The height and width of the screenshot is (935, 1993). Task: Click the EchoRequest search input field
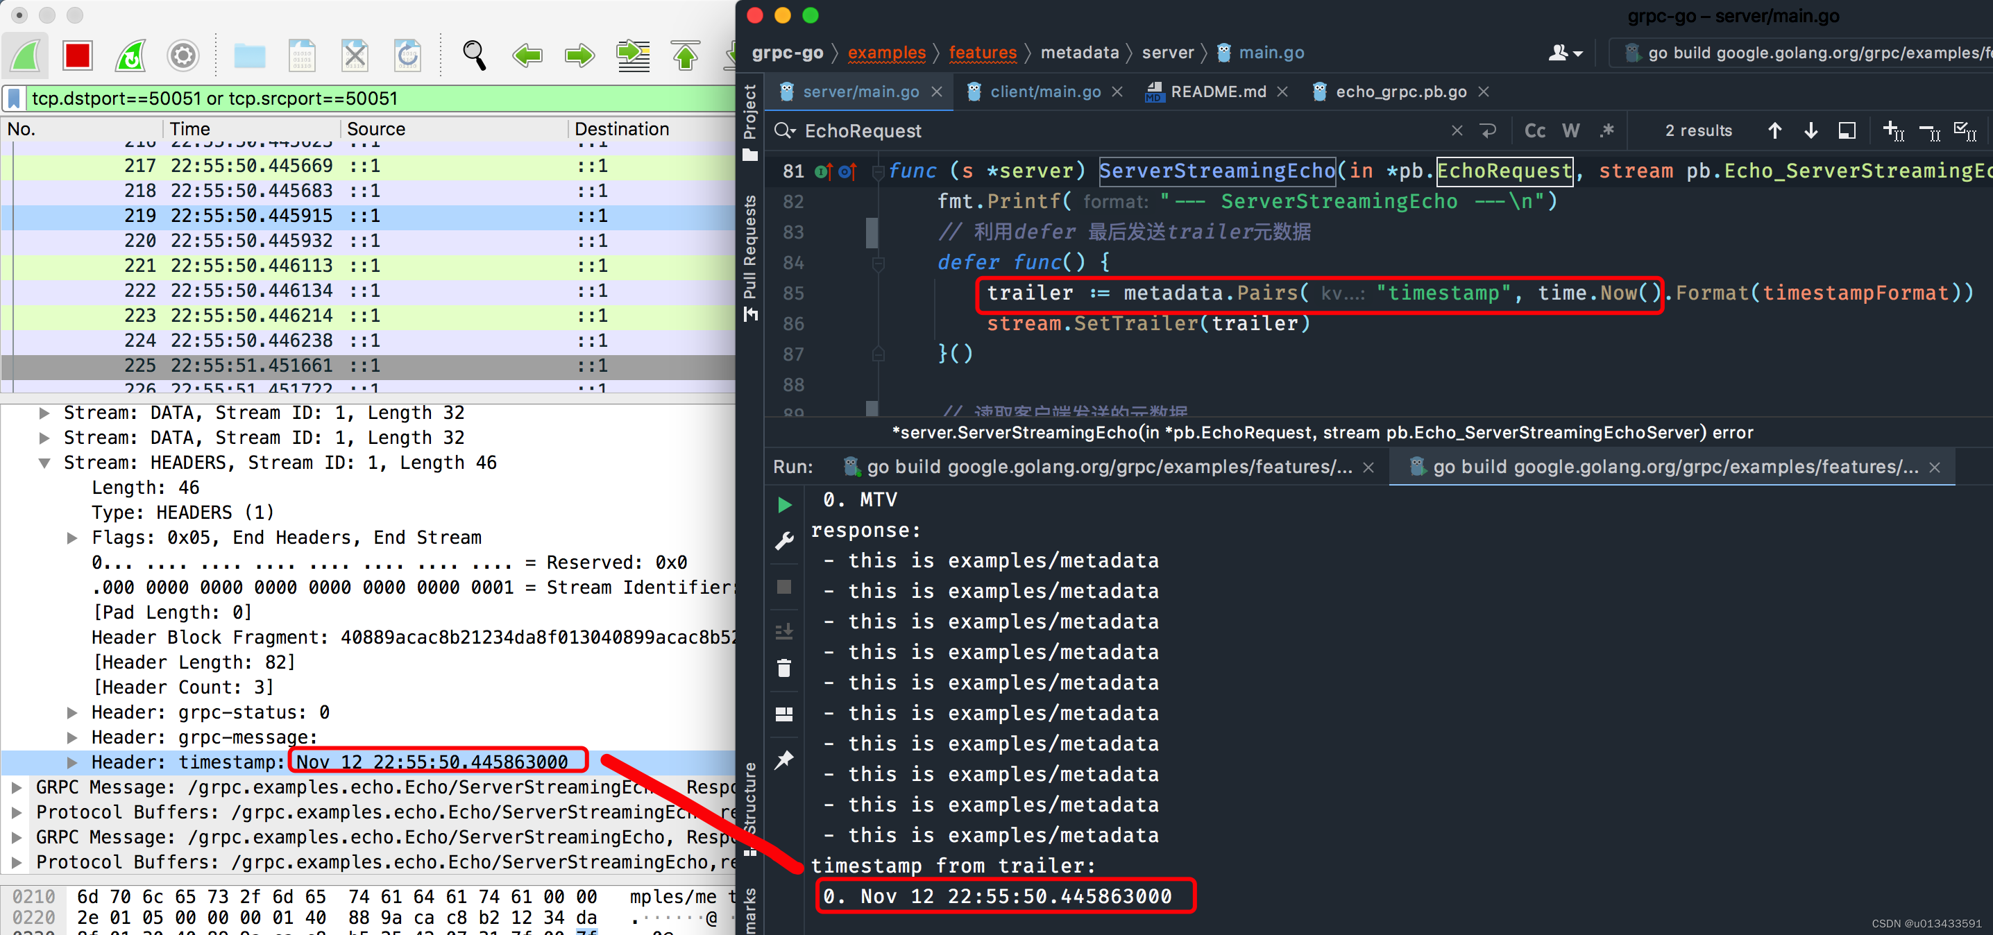tap(1116, 130)
